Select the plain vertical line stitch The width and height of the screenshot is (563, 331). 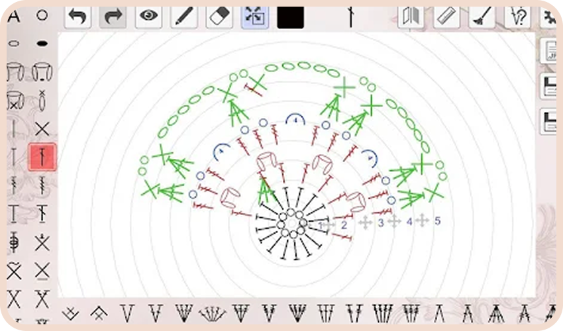tap(14, 128)
